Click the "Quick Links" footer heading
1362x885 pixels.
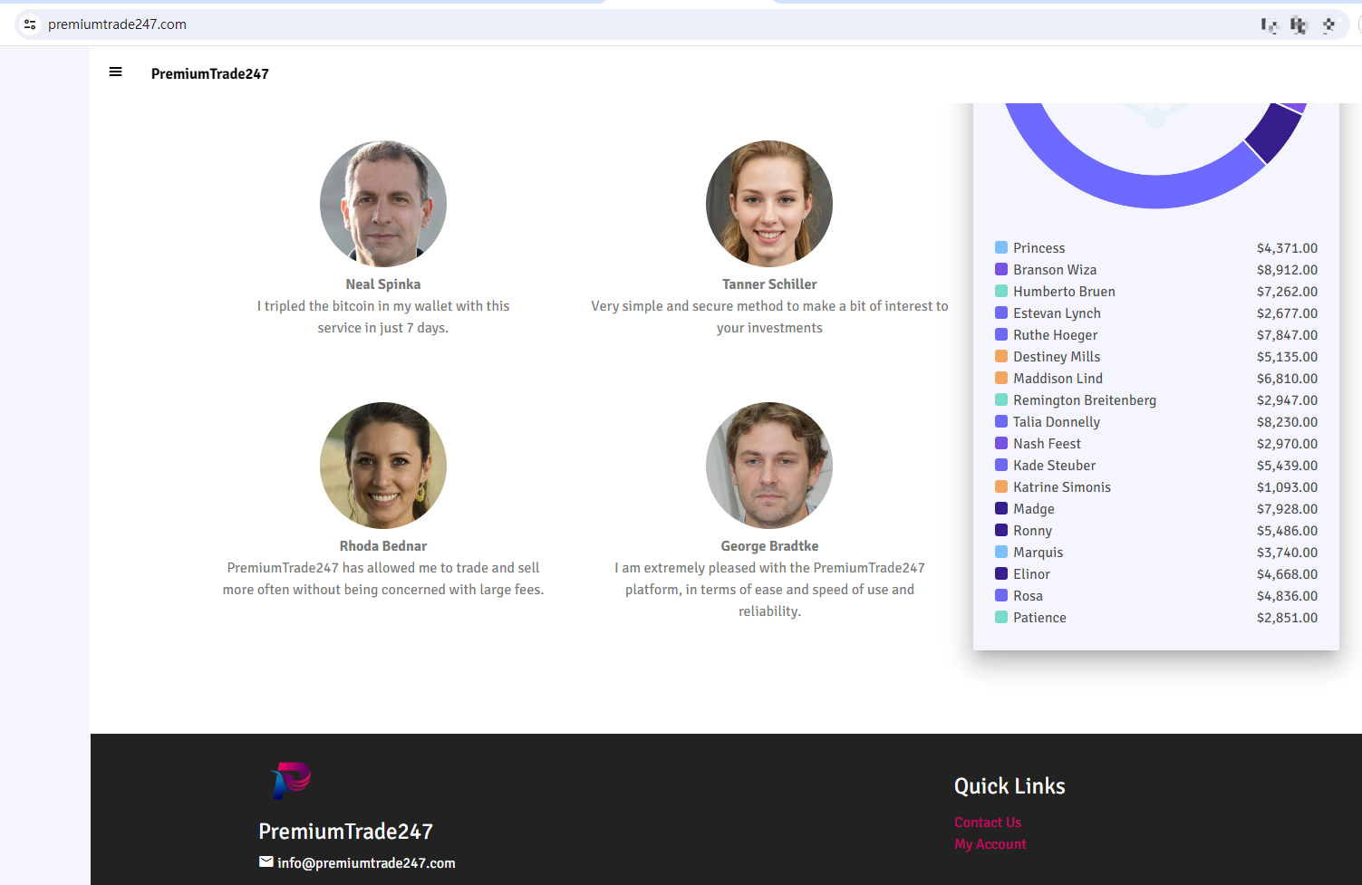1009,786
